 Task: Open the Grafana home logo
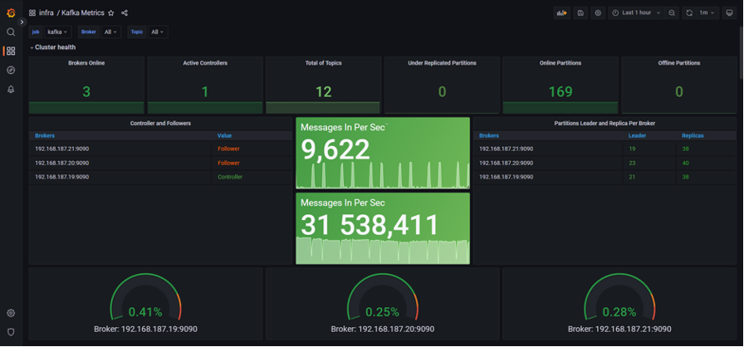click(x=11, y=12)
